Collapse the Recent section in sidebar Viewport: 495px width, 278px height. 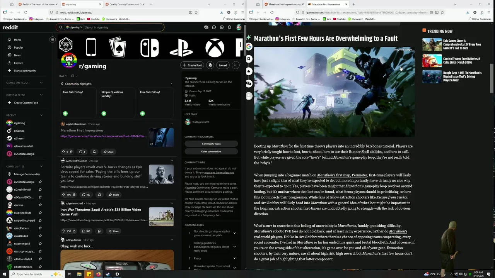tap(41, 115)
